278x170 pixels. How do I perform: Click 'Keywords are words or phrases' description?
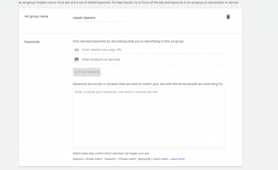(x=148, y=84)
